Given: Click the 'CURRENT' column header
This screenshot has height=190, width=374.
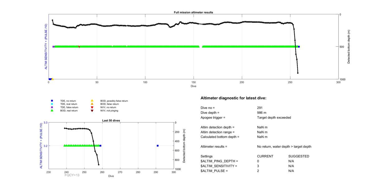Looking at the screenshot, I should [265, 156].
